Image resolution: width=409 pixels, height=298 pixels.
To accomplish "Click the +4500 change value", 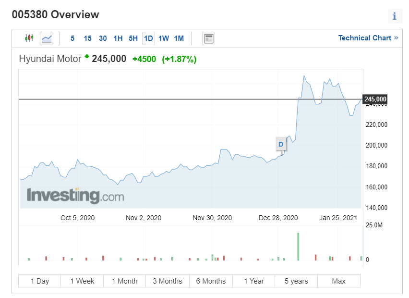I will (144, 59).
